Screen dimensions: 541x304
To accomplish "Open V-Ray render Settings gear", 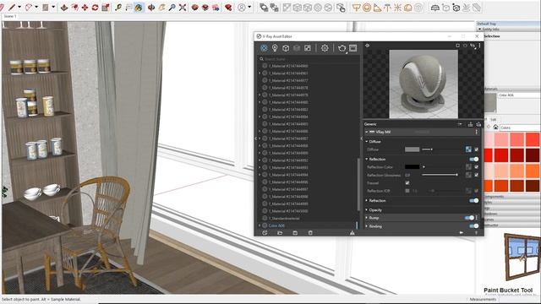I will pyautogui.click(x=325, y=48).
